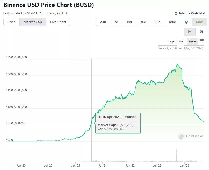Select the line chart view icon
Viewport: 209px width, 170px height.
click(190, 32)
